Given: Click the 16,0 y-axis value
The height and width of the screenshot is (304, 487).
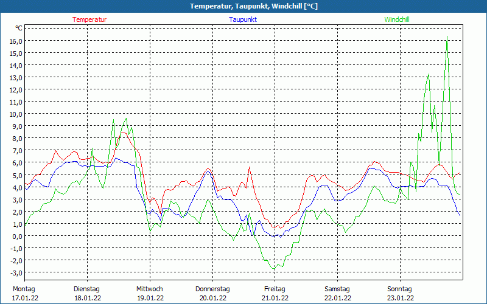Looking at the screenshot, I should pos(16,41).
